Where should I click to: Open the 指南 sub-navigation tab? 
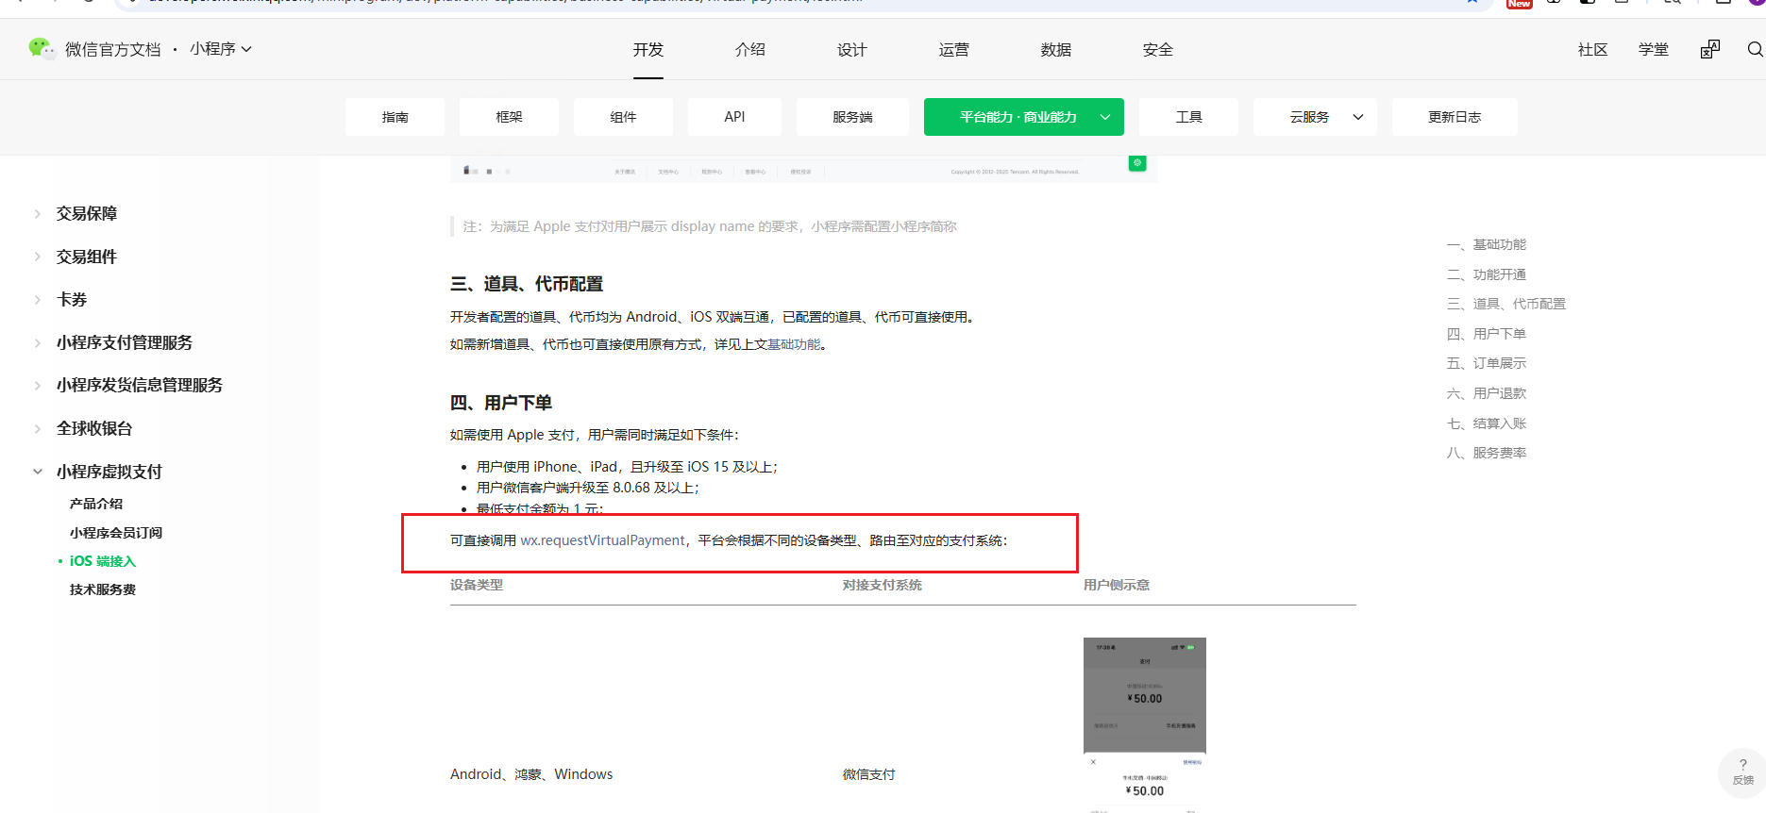[395, 117]
